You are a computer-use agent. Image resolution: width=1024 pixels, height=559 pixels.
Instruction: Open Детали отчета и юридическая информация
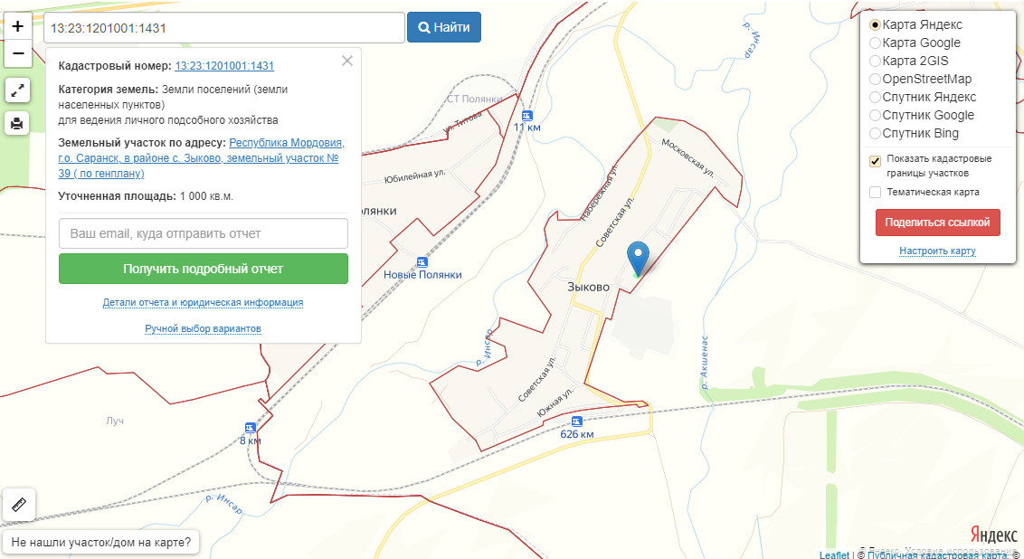pos(204,302)
